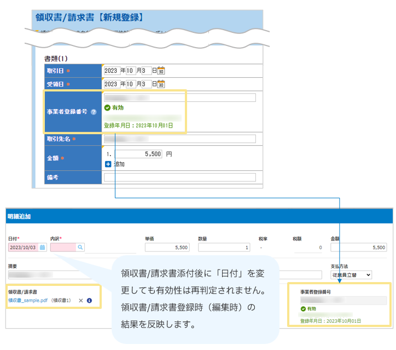396x350 pixels.
Task: Remove attached 領収書_sample.pdf with X icon
Action: coord(80,301)
